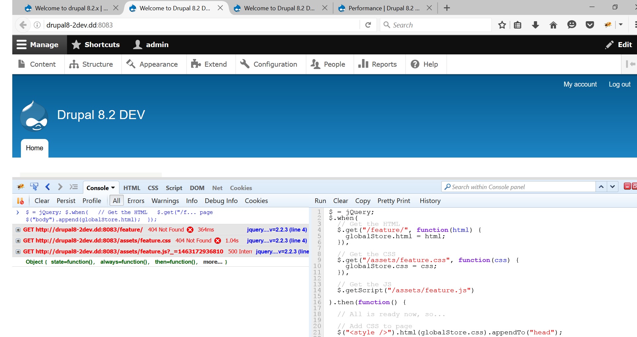Switch to Firebug CSS panel

pos(153,188)
